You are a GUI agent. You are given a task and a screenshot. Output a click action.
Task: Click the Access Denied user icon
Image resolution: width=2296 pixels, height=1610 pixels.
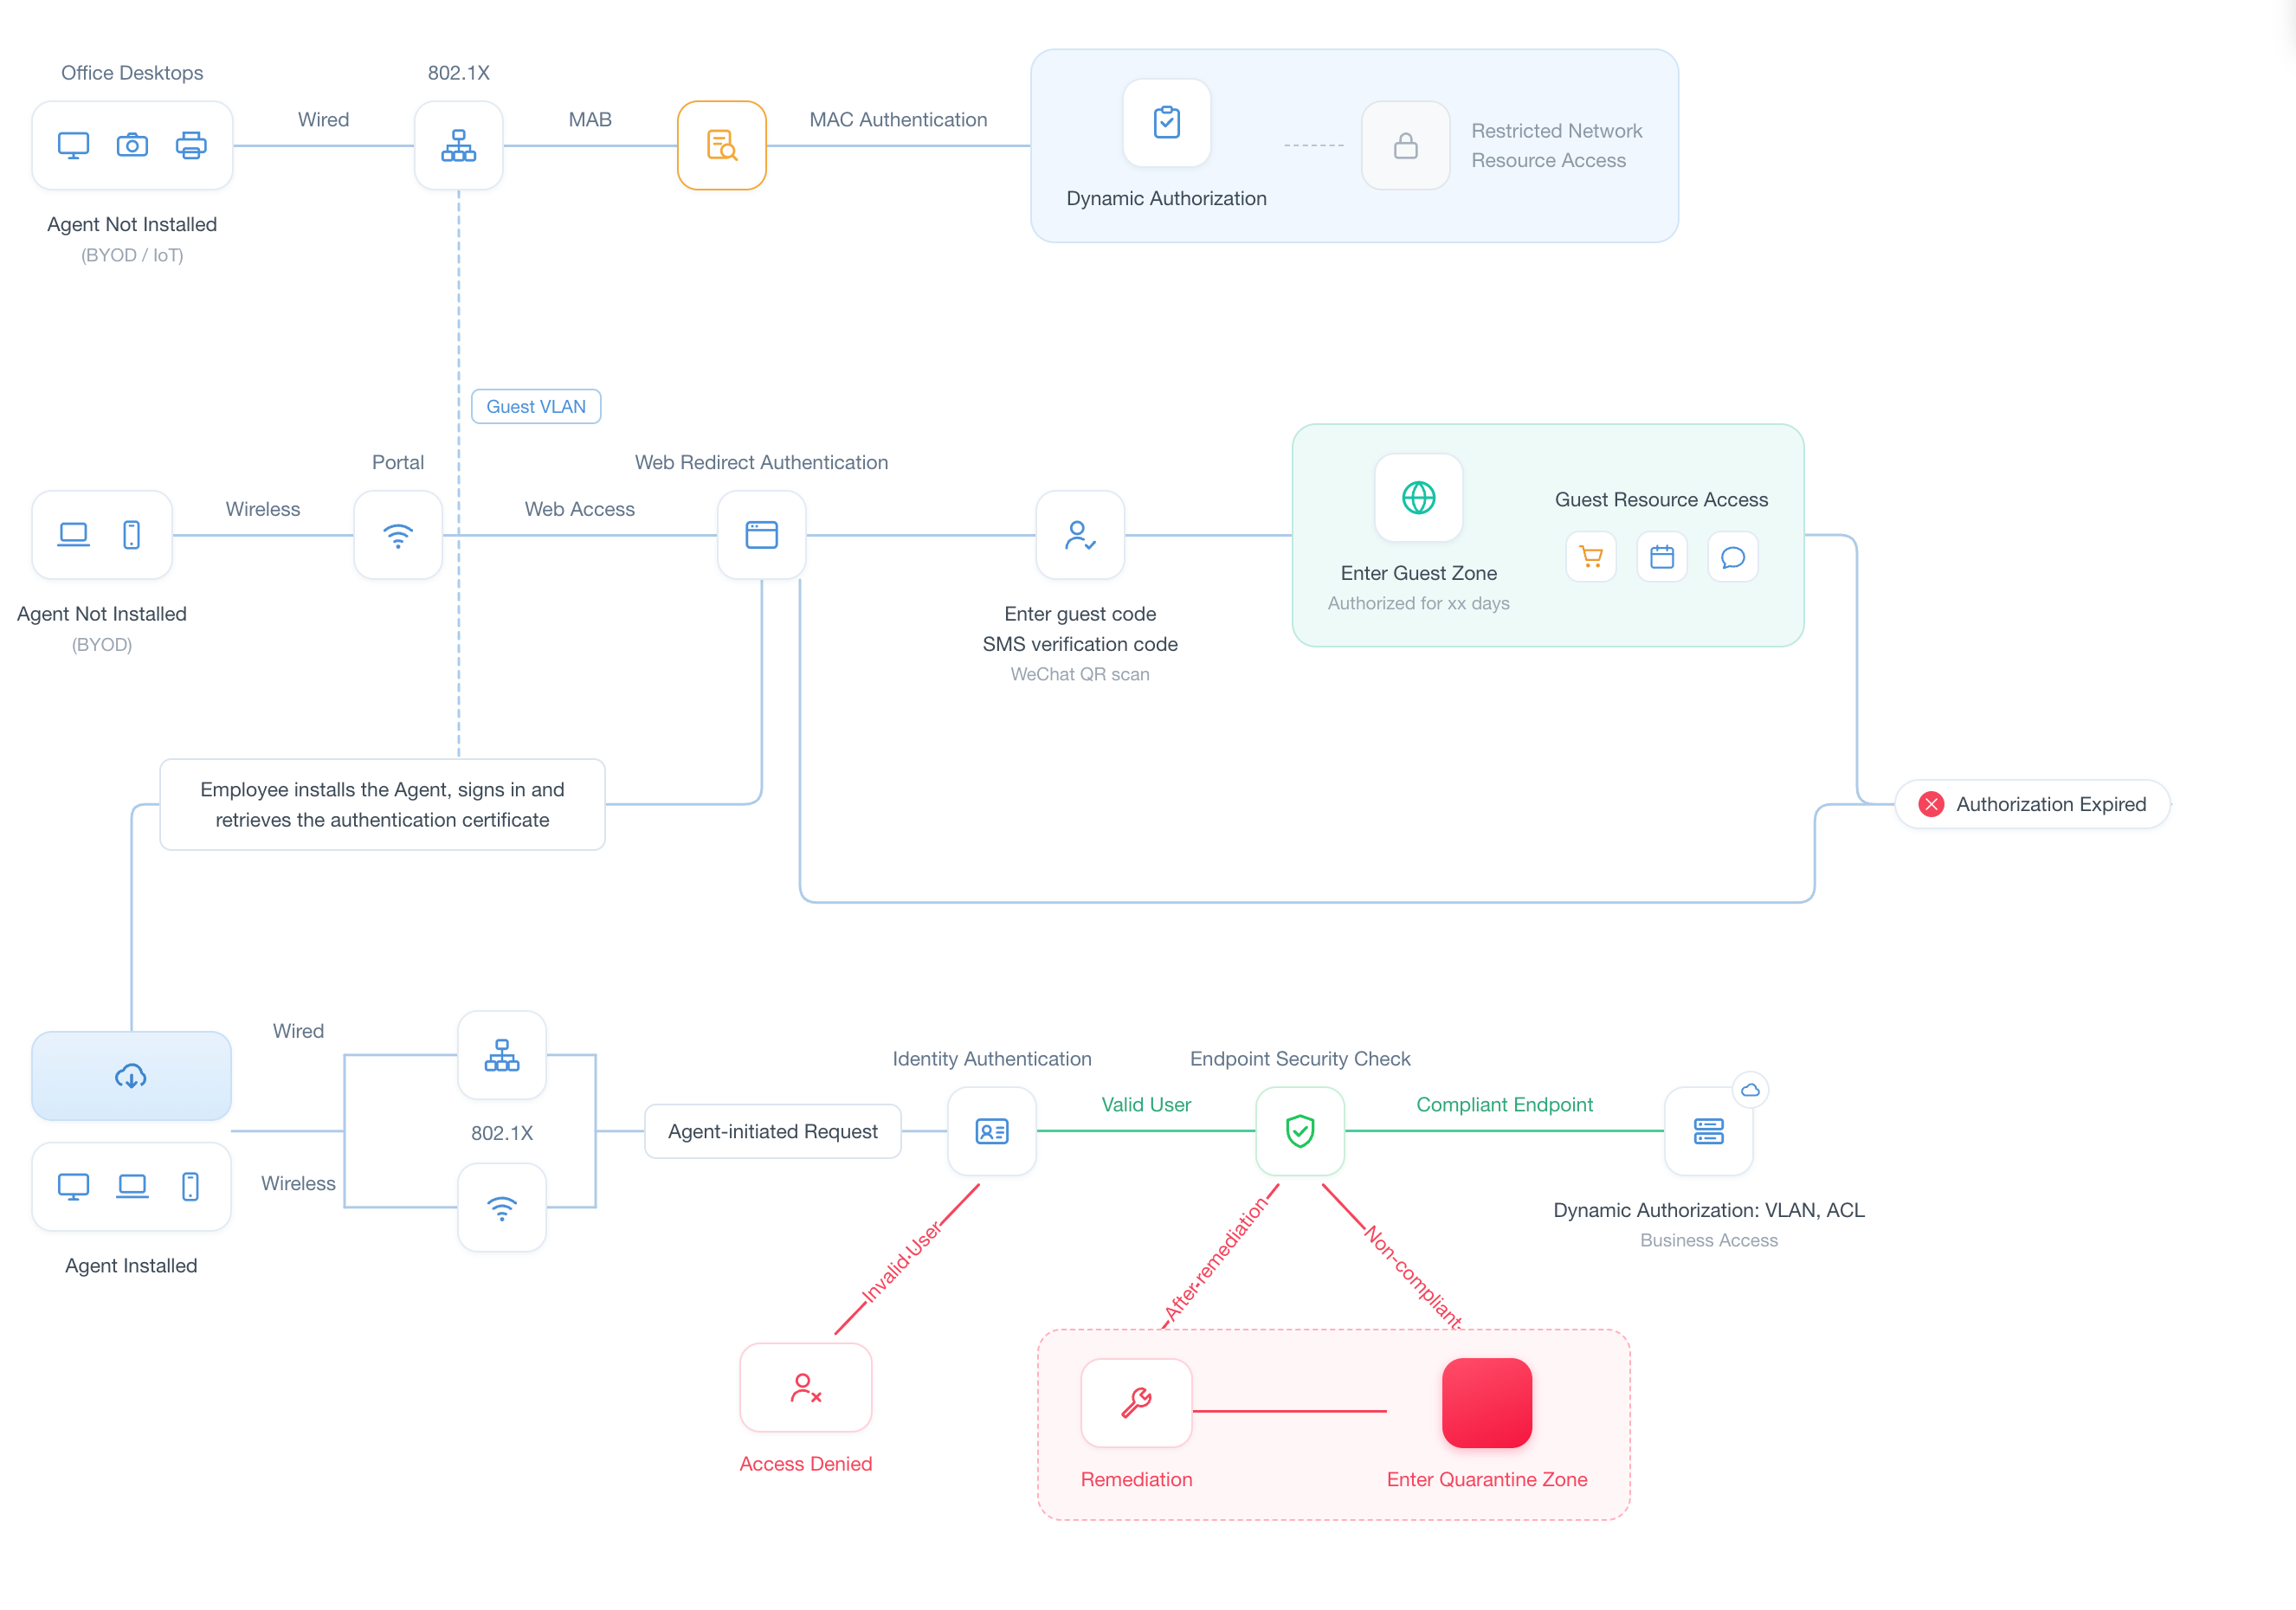tap(806, 1387)
